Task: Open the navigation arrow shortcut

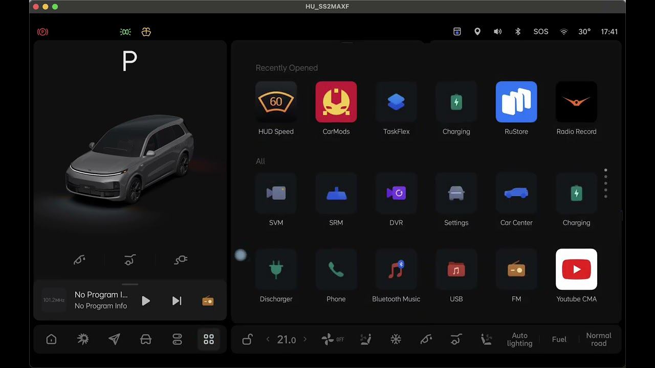Action: pyautogui.click(x=114, y=339)
